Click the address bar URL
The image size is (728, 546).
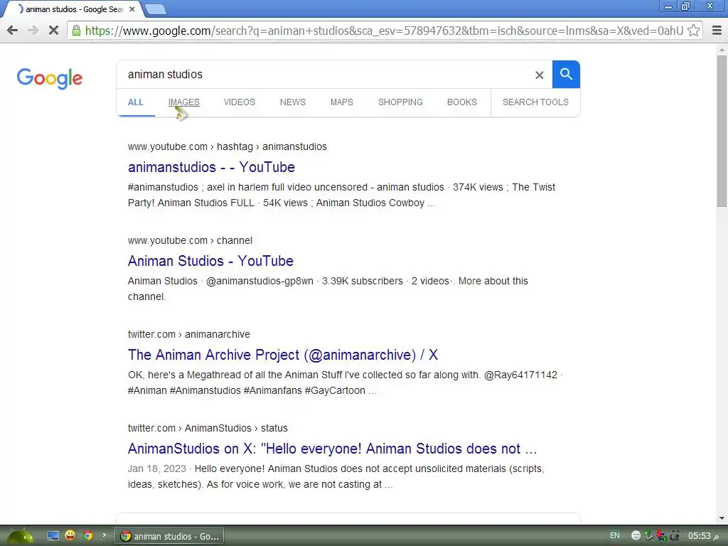tap(385, 31)
